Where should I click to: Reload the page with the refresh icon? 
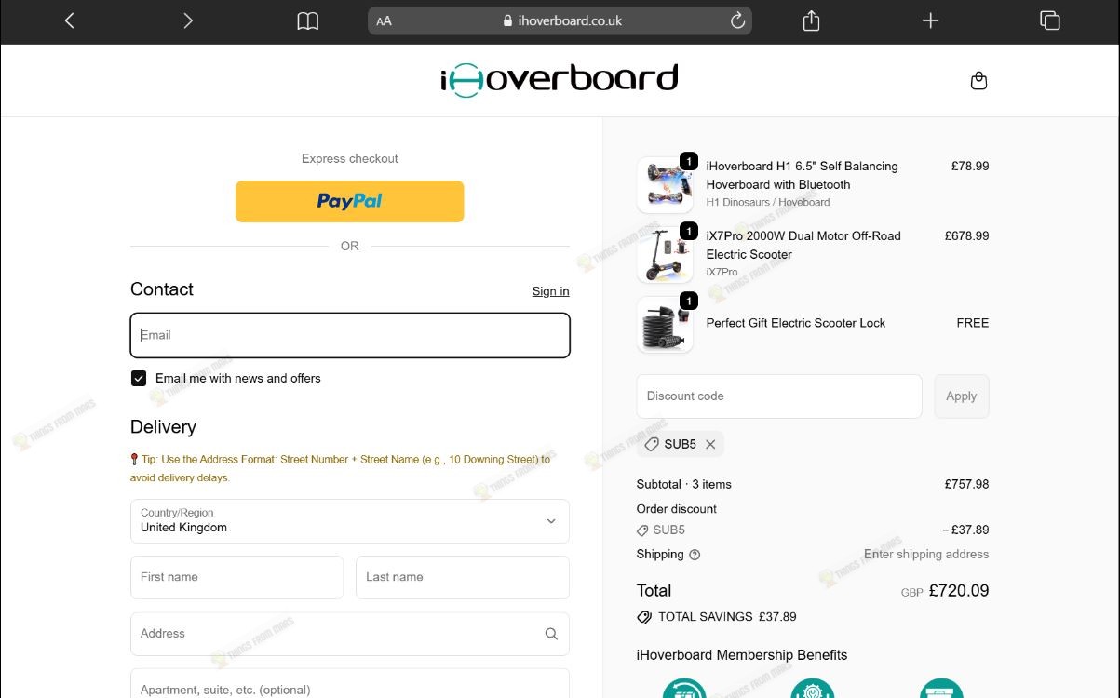pyautogui.click(x=737, y=20)
